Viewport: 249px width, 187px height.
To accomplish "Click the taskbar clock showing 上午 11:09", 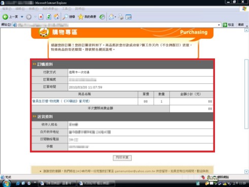I will click(239, 183).
